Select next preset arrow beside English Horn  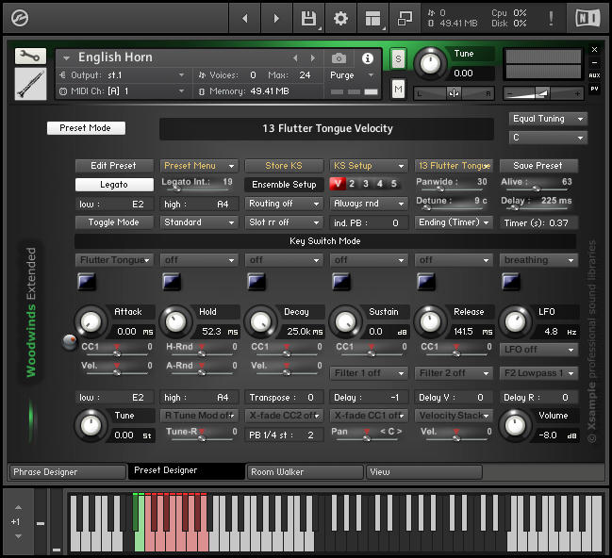point(313,58)
